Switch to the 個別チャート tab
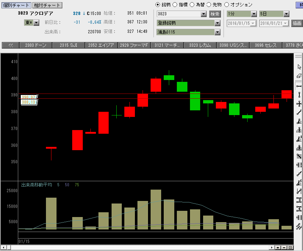The image size is (303, 251). pyautogui.click(x=16, y=5)
